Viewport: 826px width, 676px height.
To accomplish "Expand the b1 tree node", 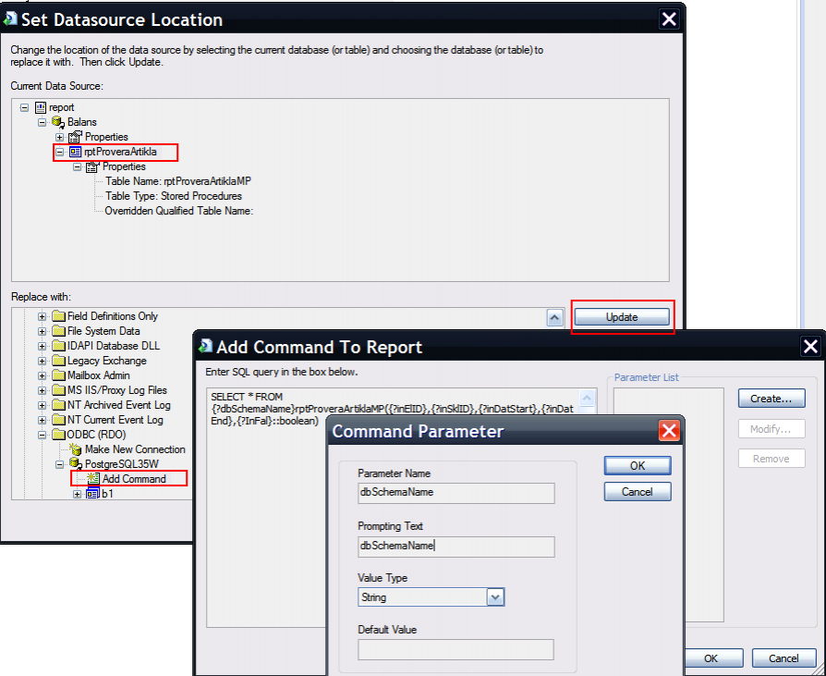I will tap(78, 494).
